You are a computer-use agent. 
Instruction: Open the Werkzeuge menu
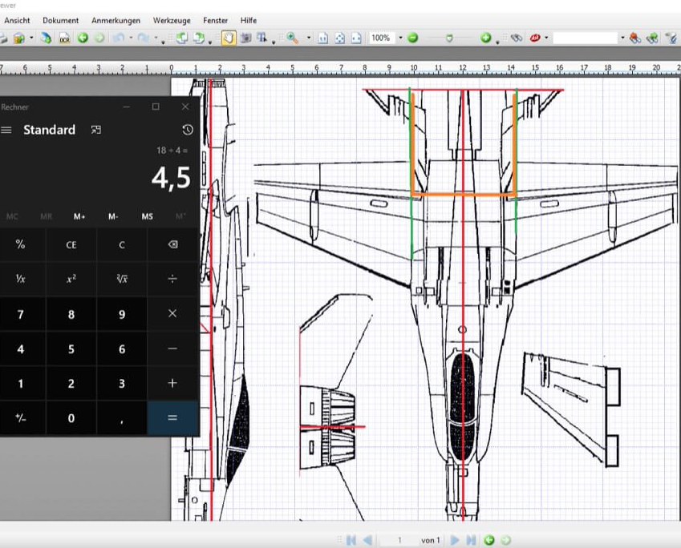(172, 20)
